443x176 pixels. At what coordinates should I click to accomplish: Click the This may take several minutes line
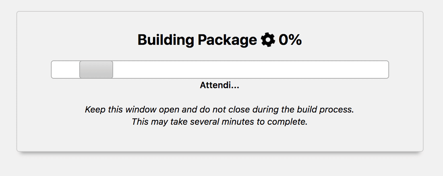(x=219, y=122)
